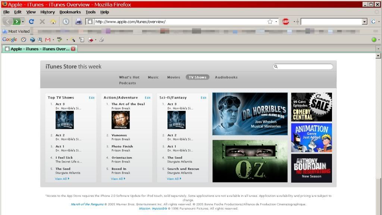Click View All under Top TV Shows
This screenshot has height=215, width=382.
click(62, 179)
